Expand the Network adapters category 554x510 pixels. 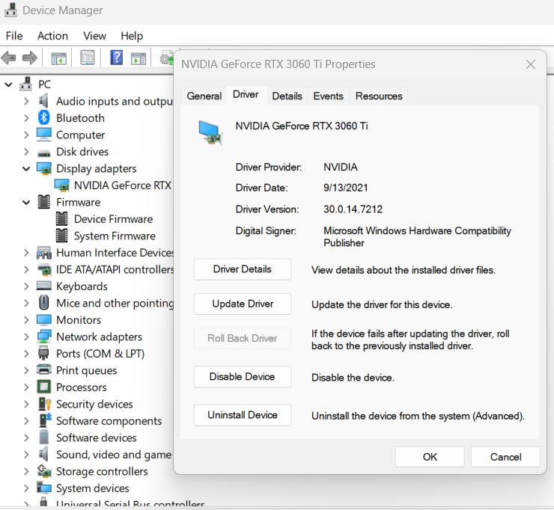[x=26, y=337]
